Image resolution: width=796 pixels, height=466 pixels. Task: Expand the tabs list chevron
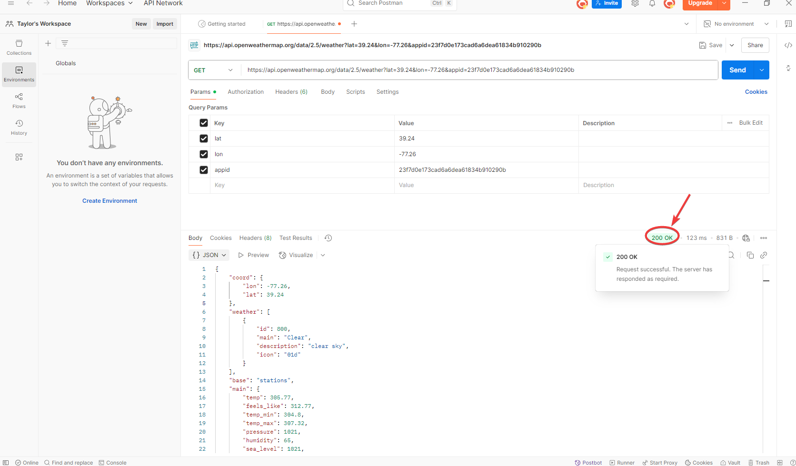click(687, 24)
